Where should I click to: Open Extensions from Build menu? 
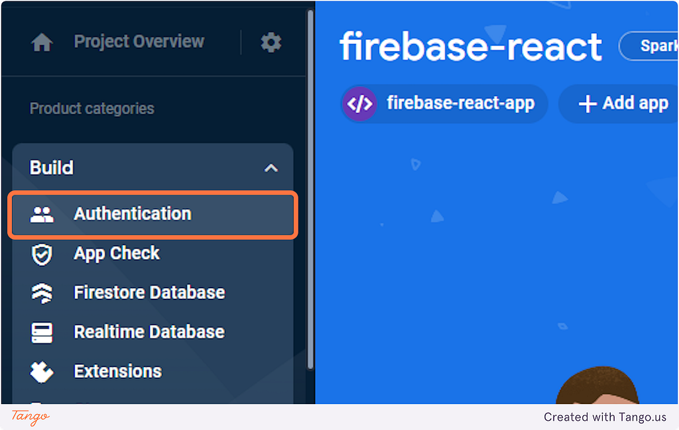click(153, 372)
